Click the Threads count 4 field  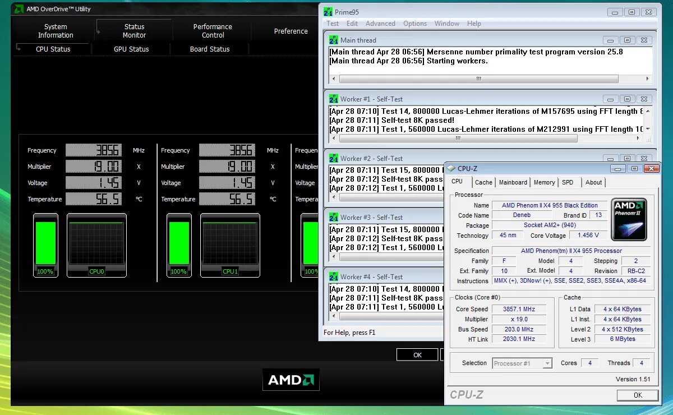click(x=642, y=363)
